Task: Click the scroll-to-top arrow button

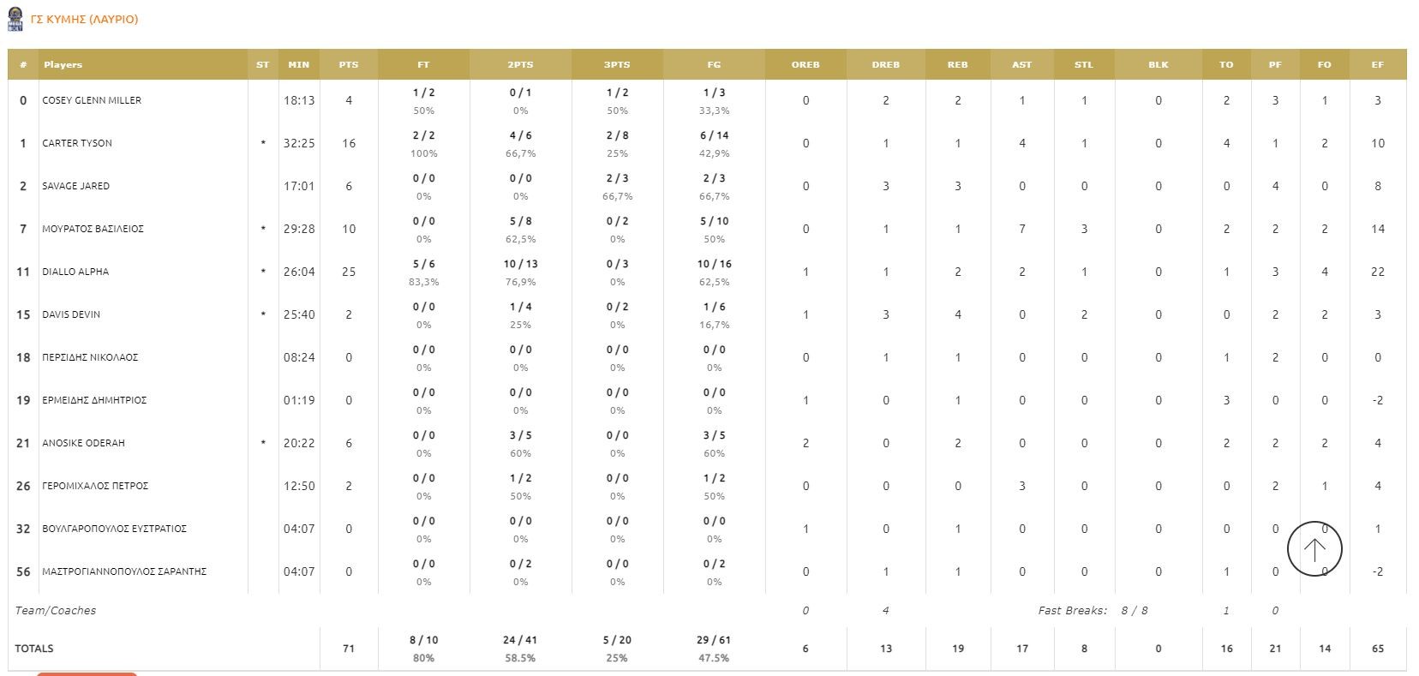Action: pos(1314,549)
